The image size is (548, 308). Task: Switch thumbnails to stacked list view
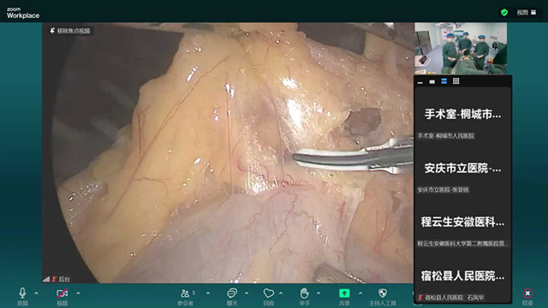pos(444,81)
